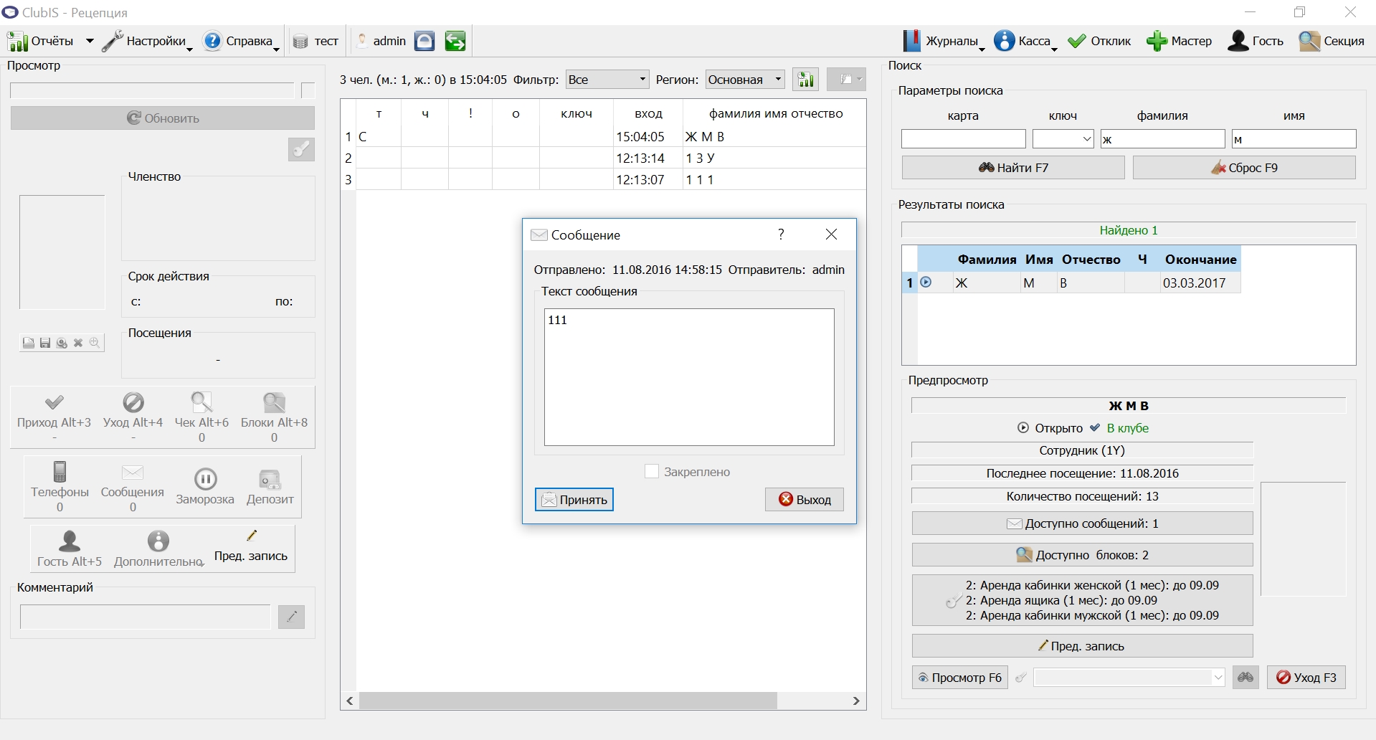Open Телефоны phone list
Screen dimensions: 1376x740
click(60, 486)
